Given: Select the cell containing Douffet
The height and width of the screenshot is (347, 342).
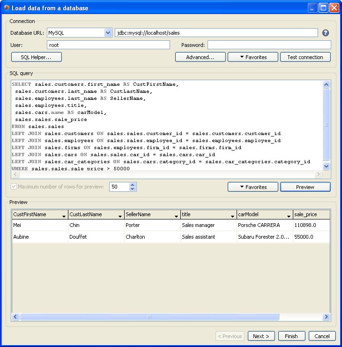Looking at the screenshot, I should click(x=96, y=237).
